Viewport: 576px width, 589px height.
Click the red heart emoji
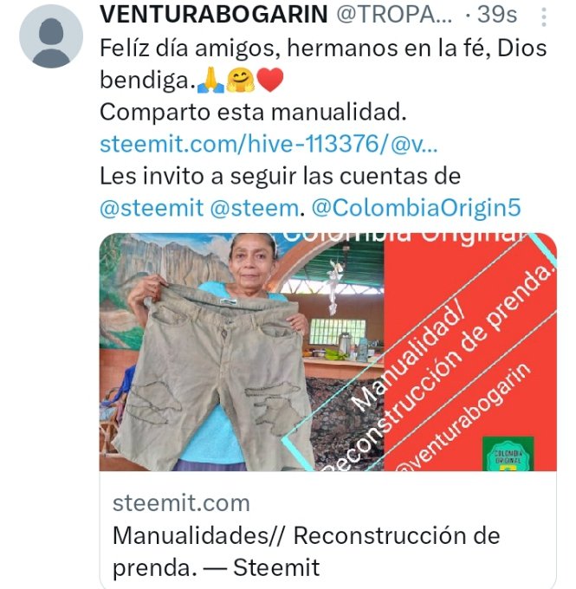[270, 80]
